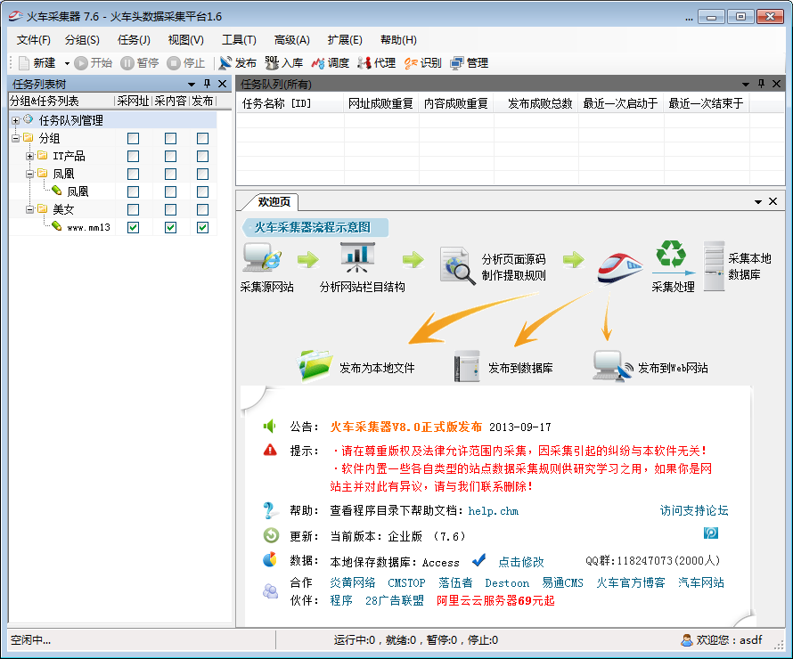This screenshot has width=793, height=659.
Task: Click the 火车采集器V8.0正式版发布 announcement
Action: (x=405, y=427)
